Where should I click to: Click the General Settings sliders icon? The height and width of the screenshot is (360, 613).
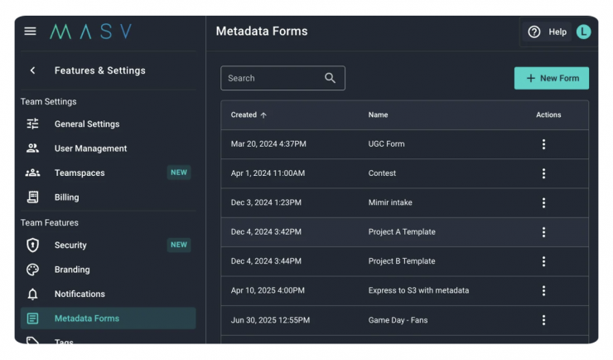tap(33, 124)
